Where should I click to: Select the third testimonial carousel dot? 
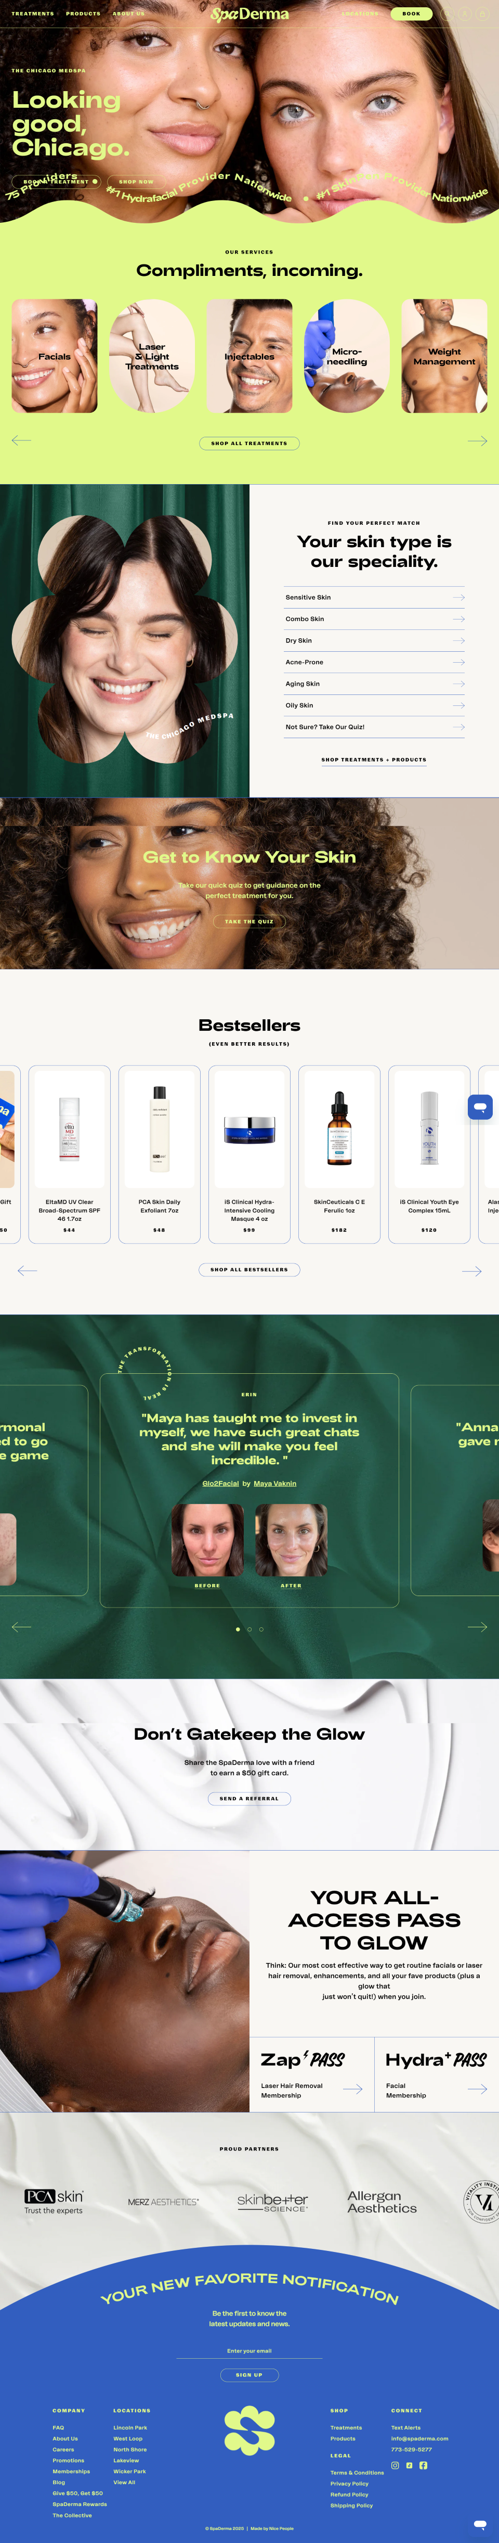(261, 1629)
